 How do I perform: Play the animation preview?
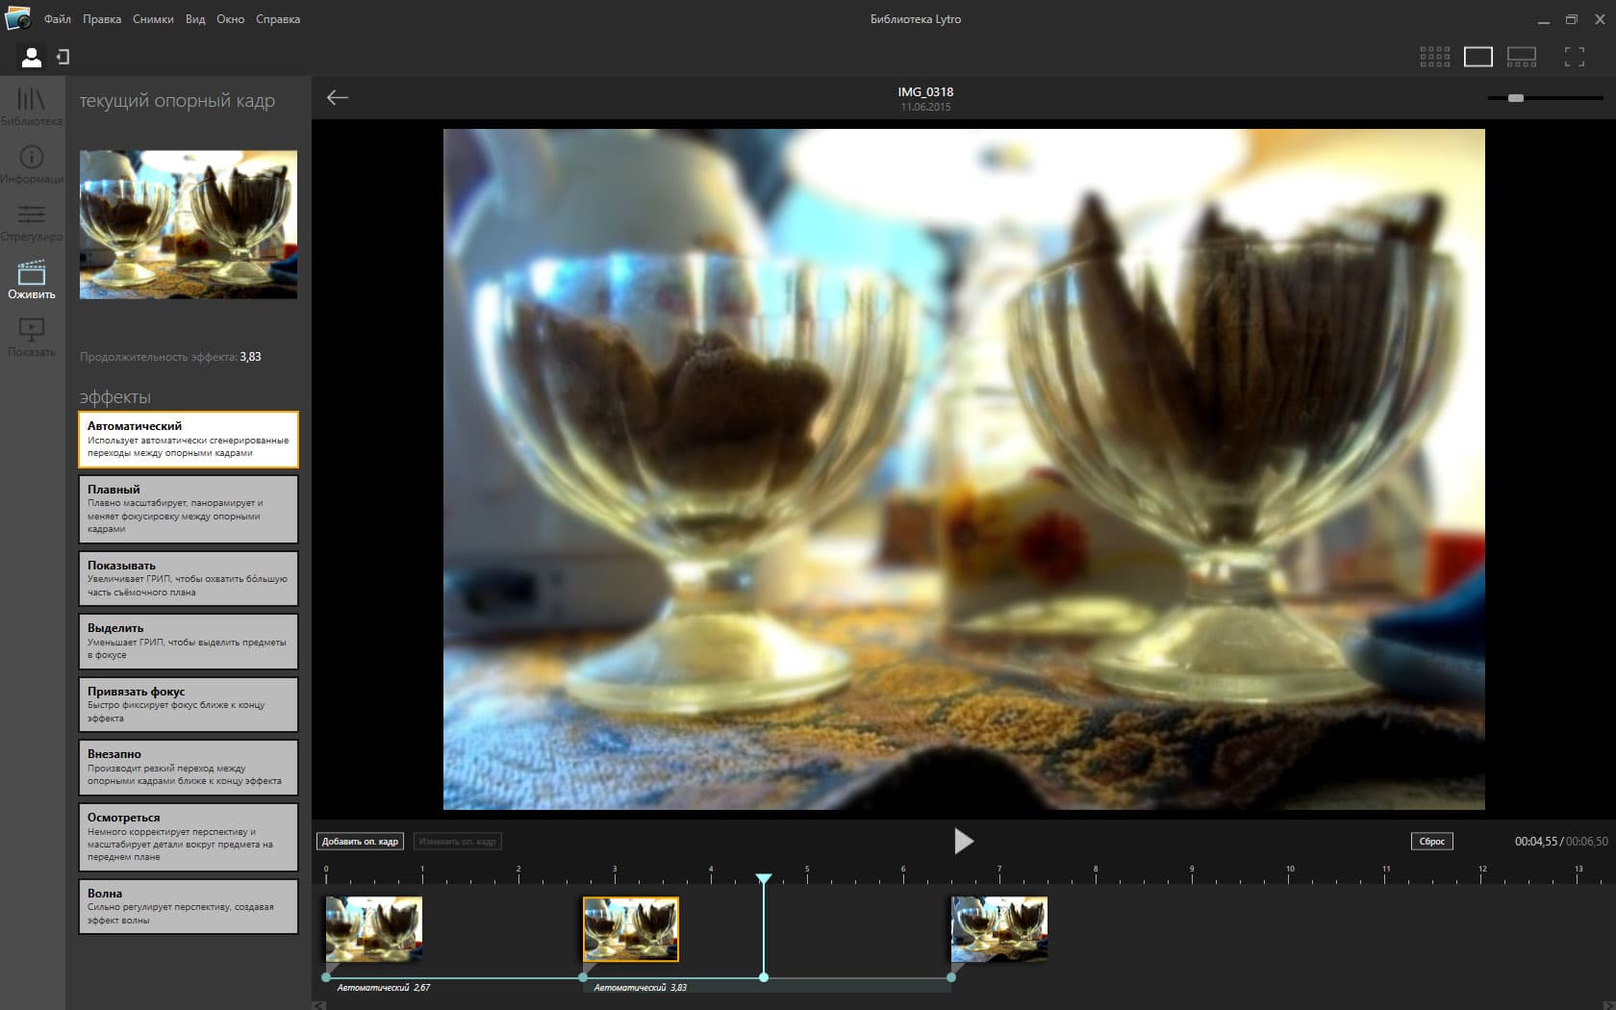pyautogui.click(x=963, y=842)
